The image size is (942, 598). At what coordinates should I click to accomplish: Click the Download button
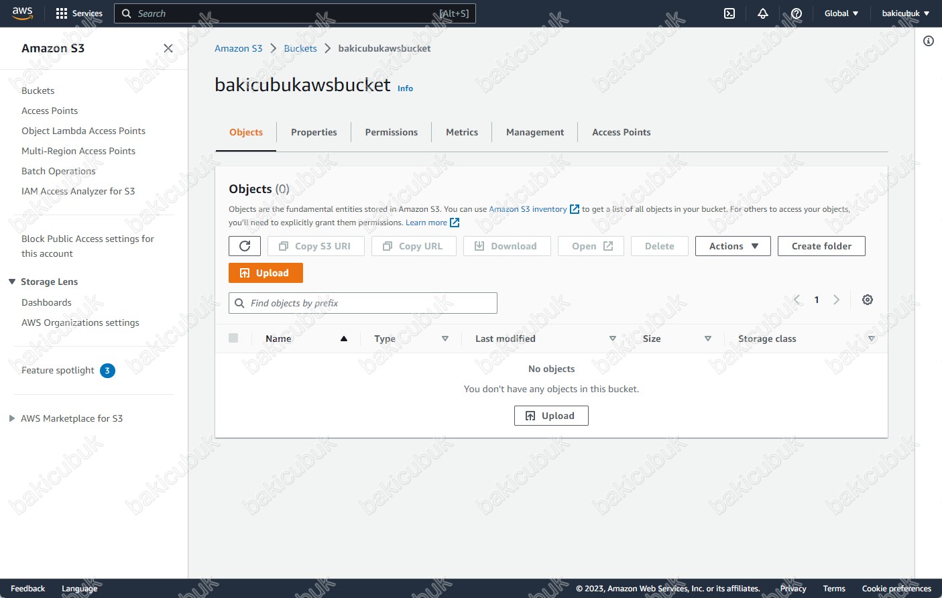coord(507,246)
